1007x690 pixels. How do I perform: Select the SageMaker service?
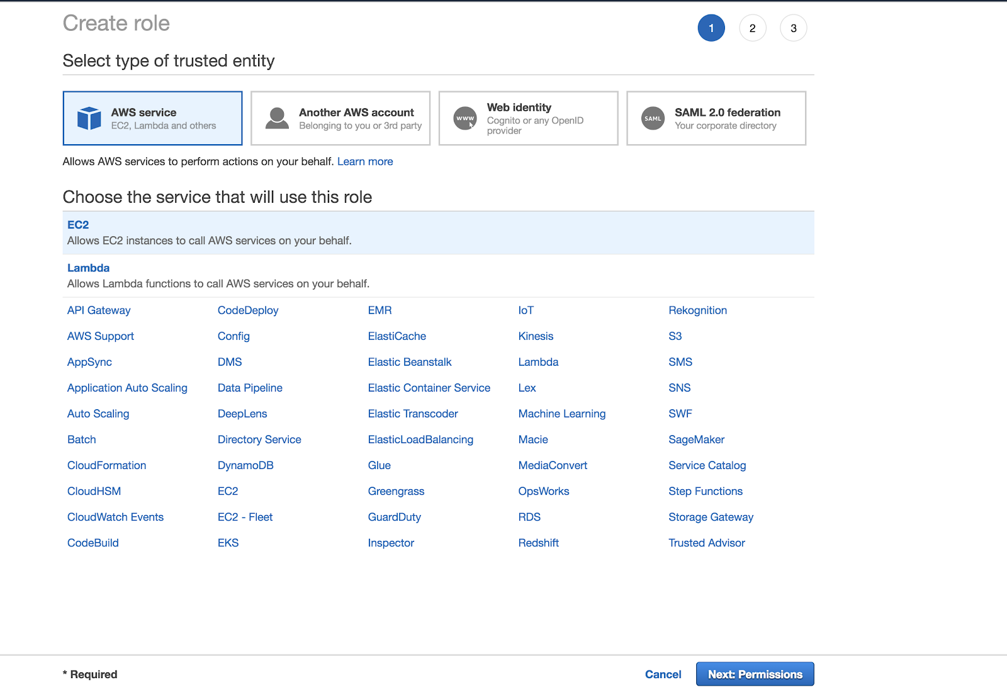click(696, 439)
